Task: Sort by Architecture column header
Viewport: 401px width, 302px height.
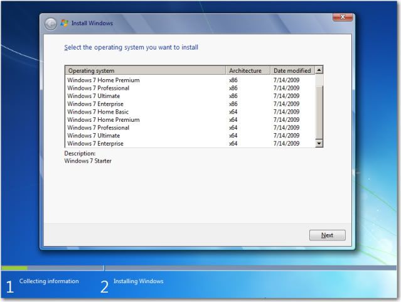Action: (248, 70)
